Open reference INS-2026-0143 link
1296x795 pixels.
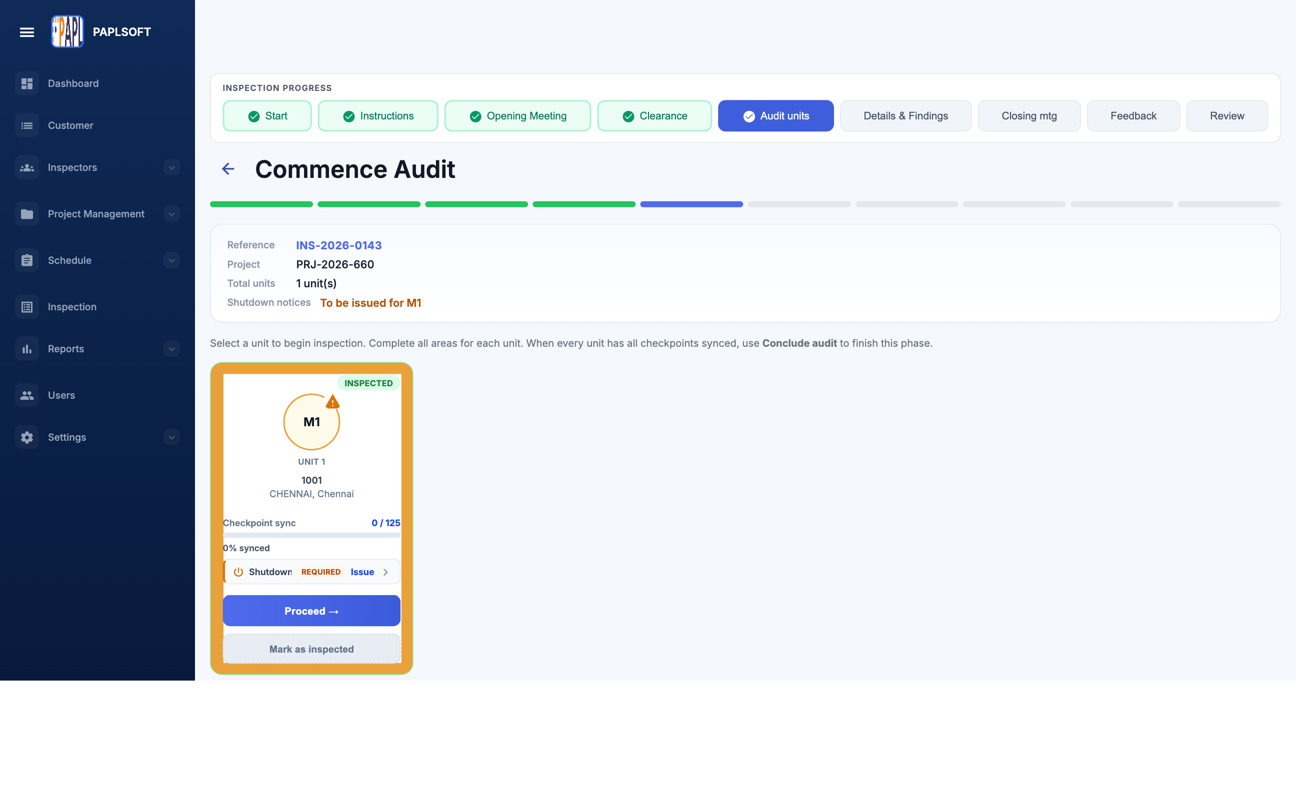tap(338, 245)
